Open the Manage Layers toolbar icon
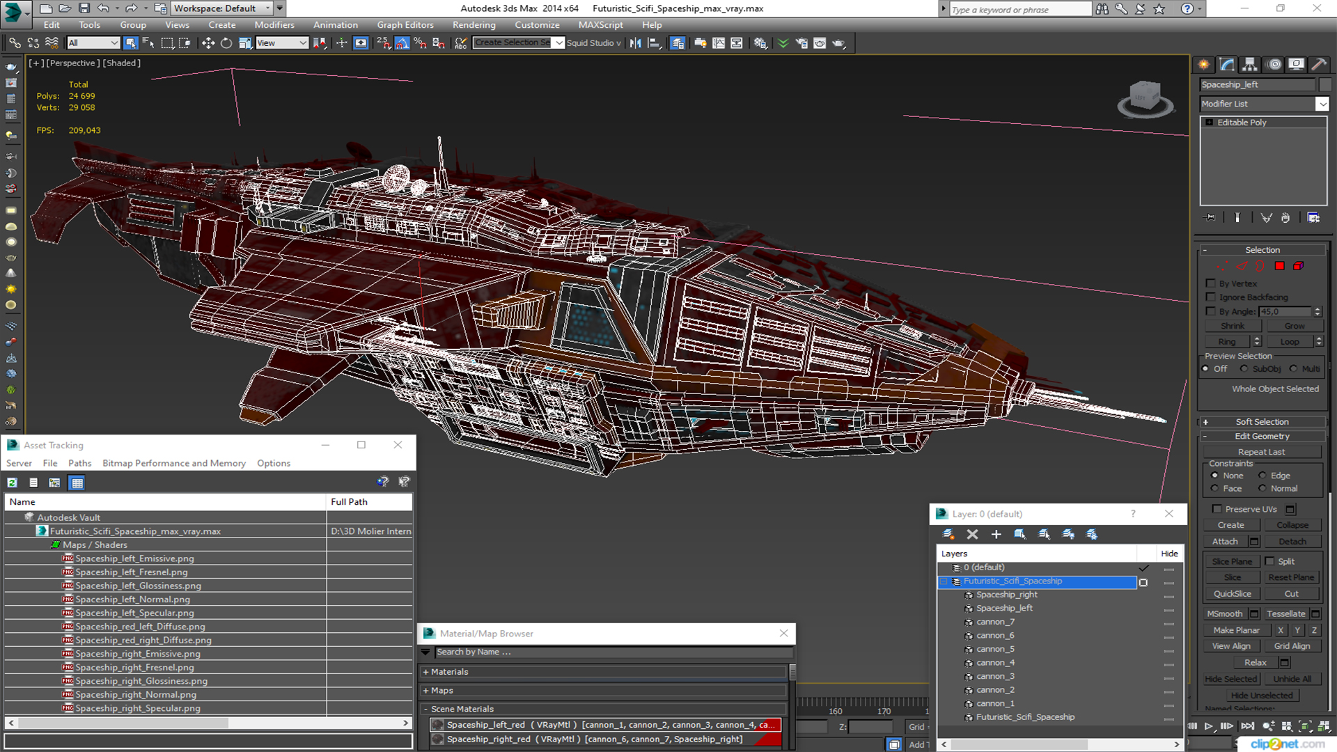This screenshot has height=752, width=1337. 677,43
